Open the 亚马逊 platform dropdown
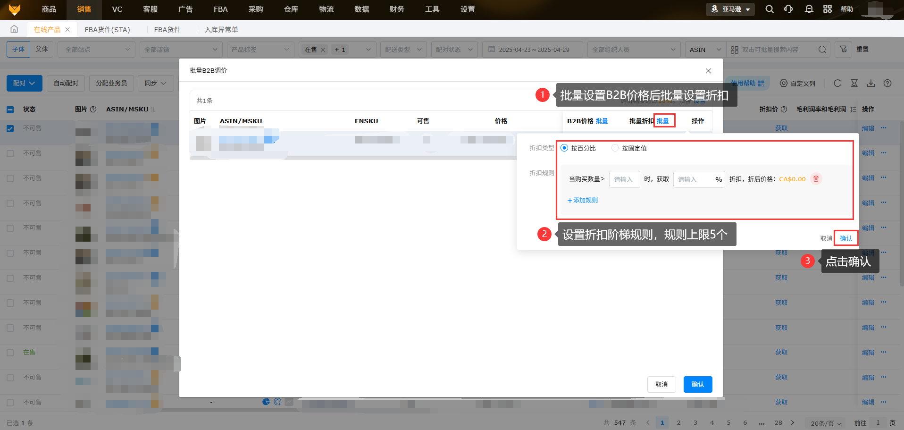904x430 pixels. coord(730,9)
